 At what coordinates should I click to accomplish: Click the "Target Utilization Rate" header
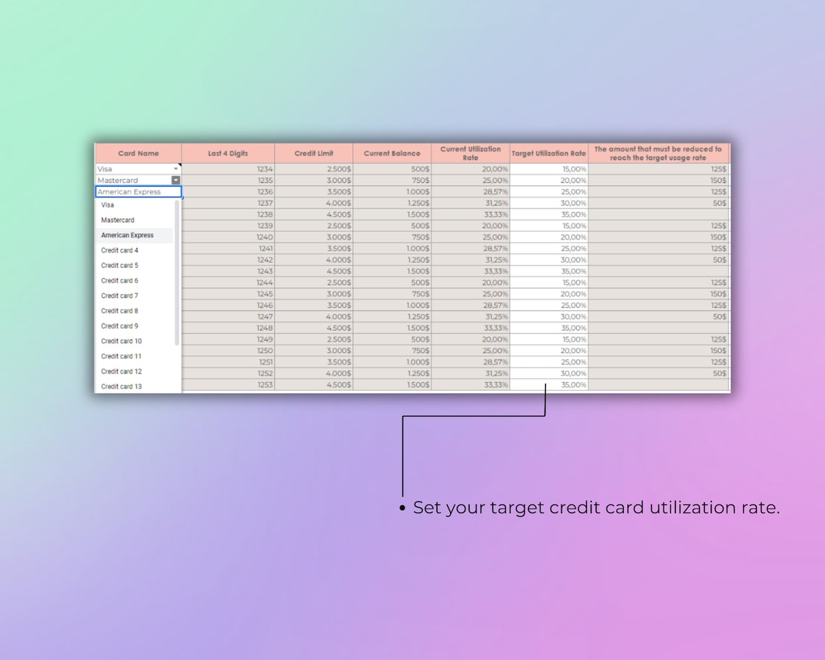click(x=549, y=153)
